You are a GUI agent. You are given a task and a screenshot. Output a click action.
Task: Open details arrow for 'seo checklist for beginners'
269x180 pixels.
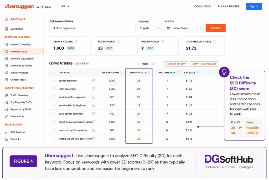coord(94,105)
